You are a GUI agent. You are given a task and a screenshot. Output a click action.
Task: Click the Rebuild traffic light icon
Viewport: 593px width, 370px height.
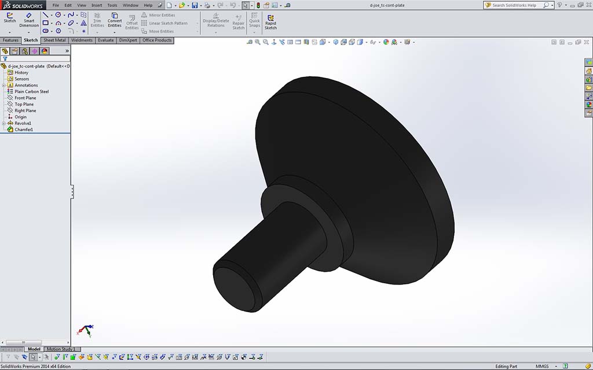click(259, 5)
